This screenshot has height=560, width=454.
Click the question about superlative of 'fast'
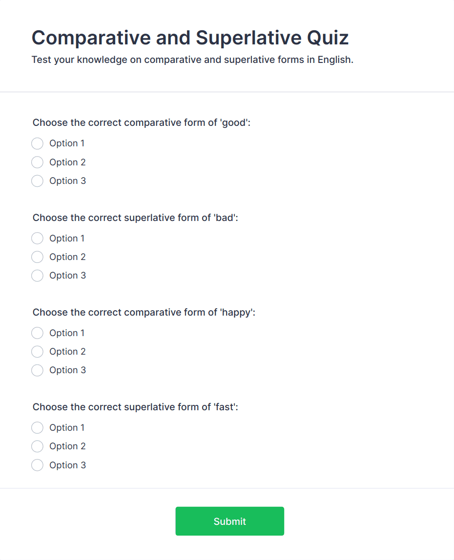click(x=135, y=407)
